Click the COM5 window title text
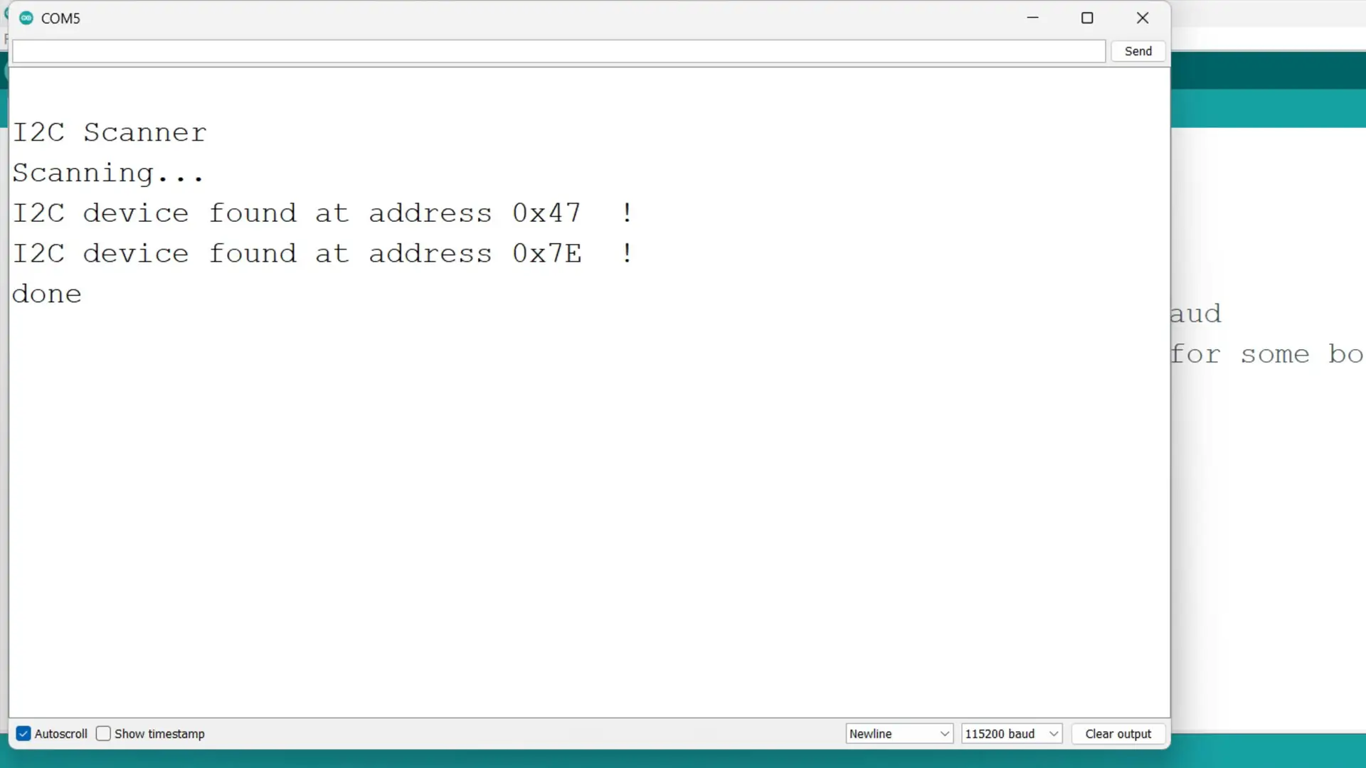This screenshot has height=768, width=1366. tap(60, 18)
